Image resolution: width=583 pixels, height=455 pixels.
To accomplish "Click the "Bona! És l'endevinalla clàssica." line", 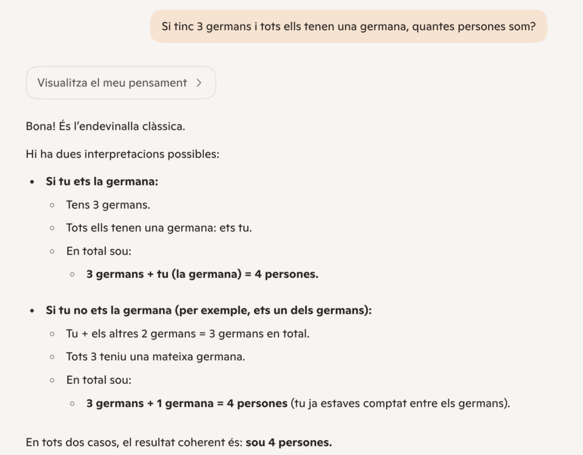I will 105,126.
